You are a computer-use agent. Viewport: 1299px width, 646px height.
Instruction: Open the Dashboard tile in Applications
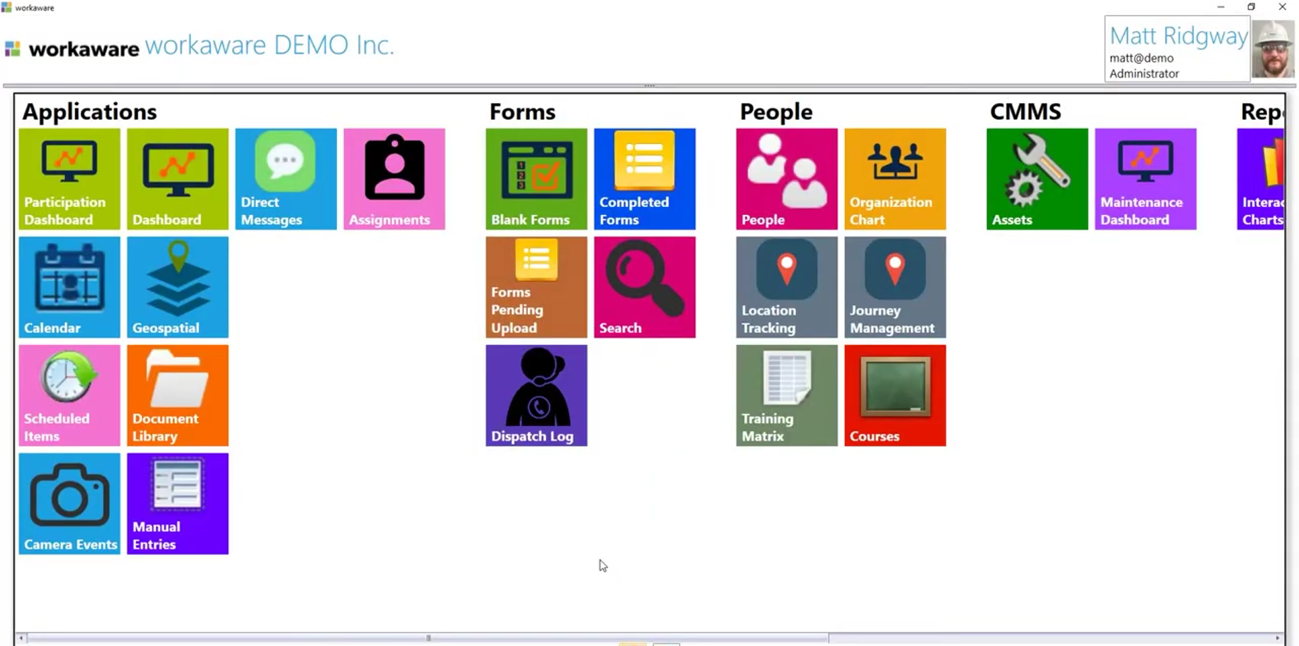pos(178,179)
